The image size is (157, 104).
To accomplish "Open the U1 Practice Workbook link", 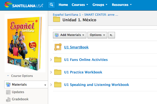I will pyautogui.click(x=83, y=72).
